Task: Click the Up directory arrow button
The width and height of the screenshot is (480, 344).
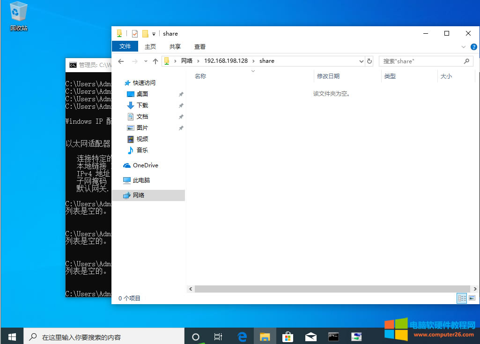Action: [155, 61]
